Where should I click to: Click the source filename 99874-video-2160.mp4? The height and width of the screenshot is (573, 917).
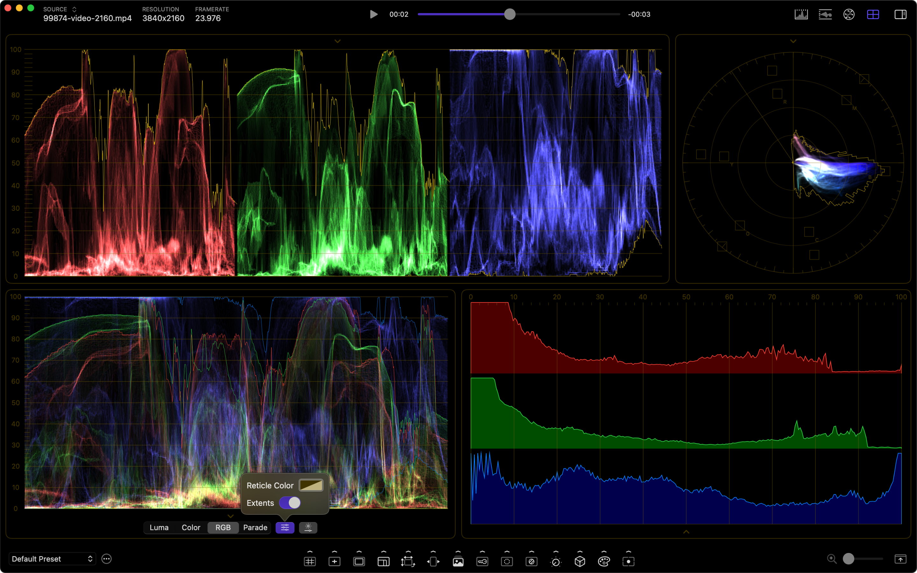[88, 18]
